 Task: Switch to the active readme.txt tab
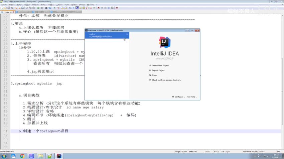(x=8, y=12)
